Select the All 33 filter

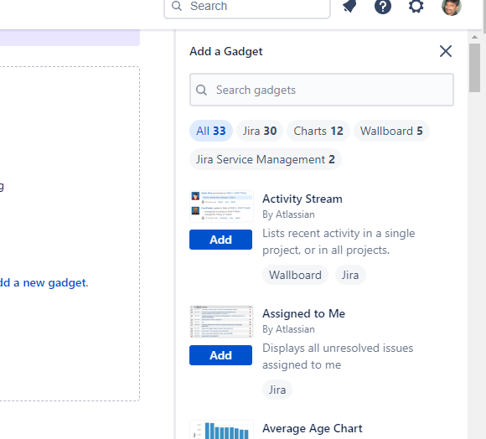[211, 131]
